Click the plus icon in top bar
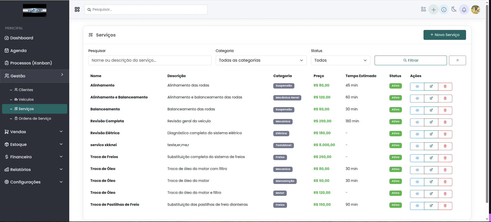 pos(433,10)
